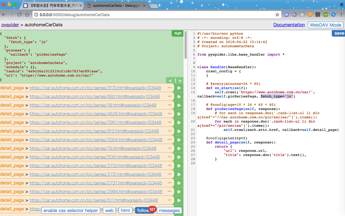Run the detail_page task for series/2737

click(x=179, y=183)
